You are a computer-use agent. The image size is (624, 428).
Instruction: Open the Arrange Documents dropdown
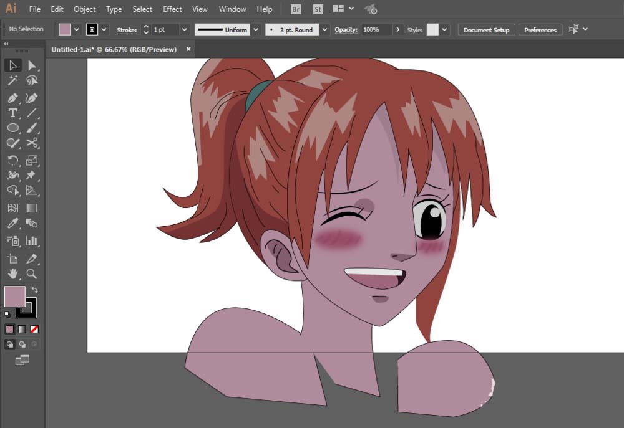343,9
